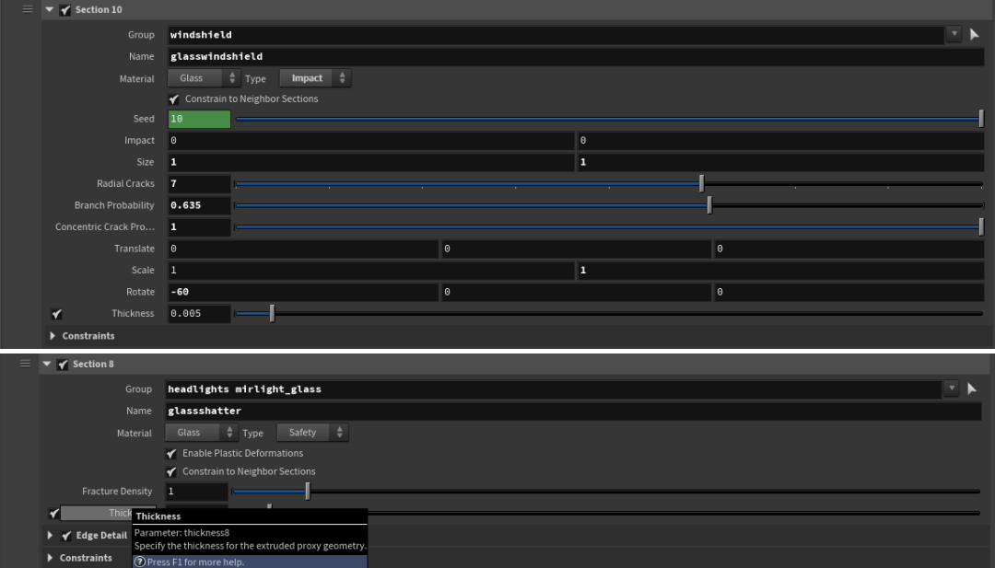Toggle Constrain to Neighbor Sections for windshield
995x568 pixels.
pos(174,99)
